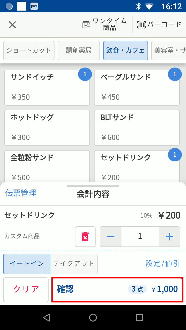The height and width of the screenshot is (330, 186).
Task: Open the ショートカット category tab
Action: (29, 51)
